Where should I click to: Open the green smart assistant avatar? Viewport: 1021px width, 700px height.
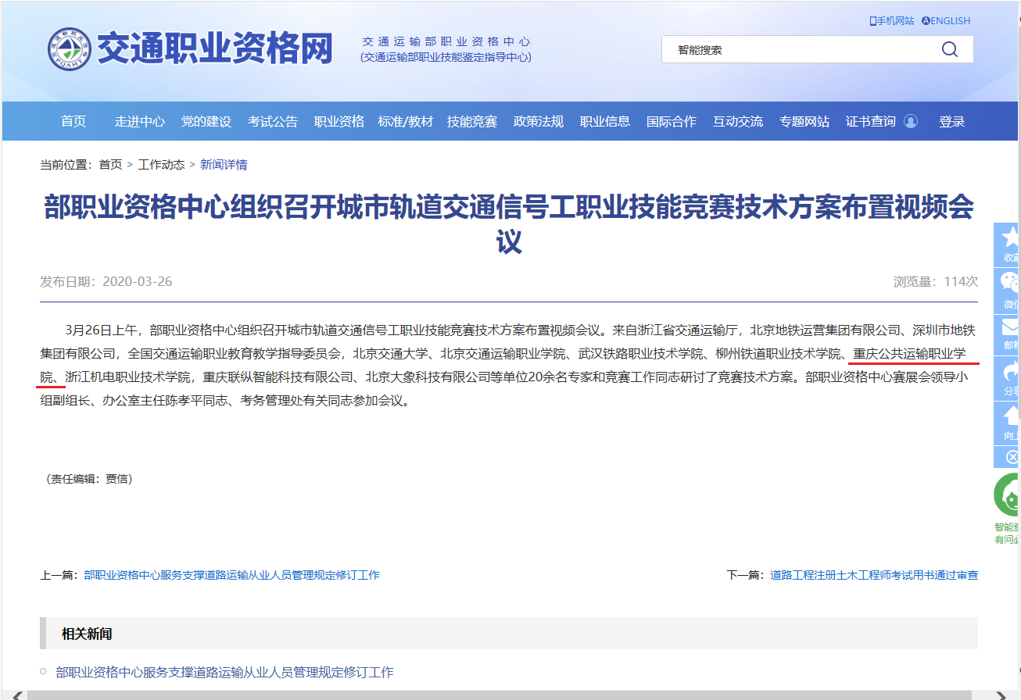(1008, 495)
